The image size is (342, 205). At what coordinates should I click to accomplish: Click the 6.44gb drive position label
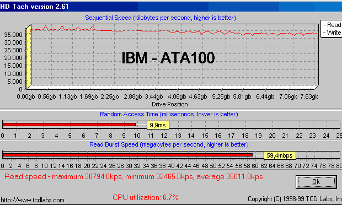(265, 96)
